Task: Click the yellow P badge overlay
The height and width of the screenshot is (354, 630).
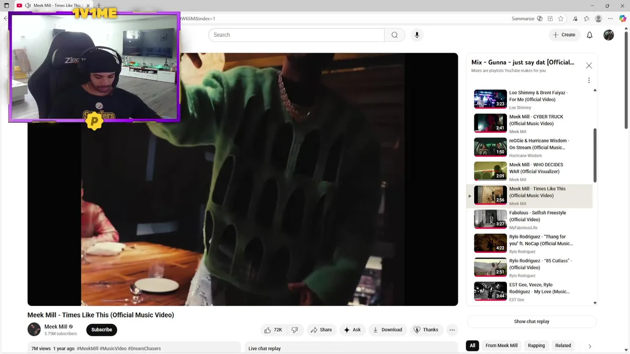Action: [94, 121]
